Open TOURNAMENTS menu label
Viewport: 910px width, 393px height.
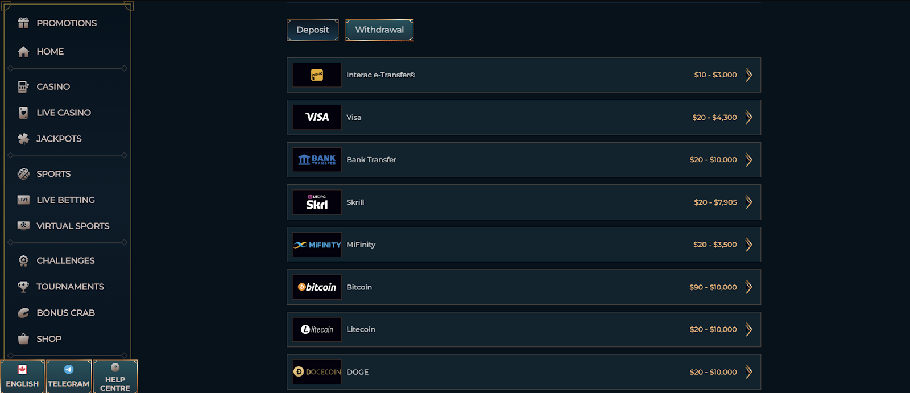[71, 287]
